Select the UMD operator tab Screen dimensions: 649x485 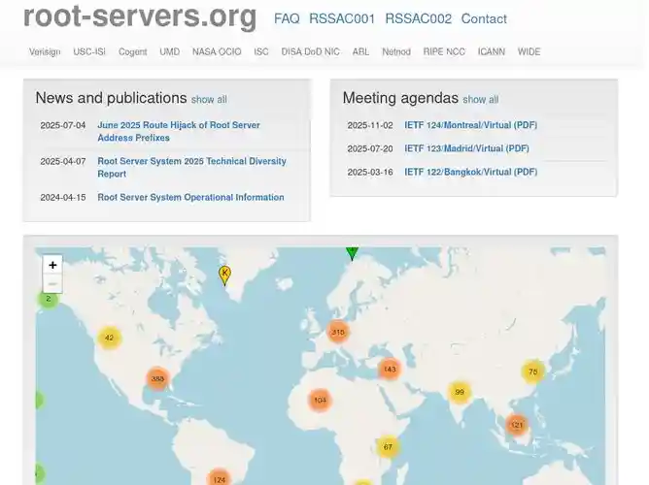pyautogui.click(x=170, y=51)
